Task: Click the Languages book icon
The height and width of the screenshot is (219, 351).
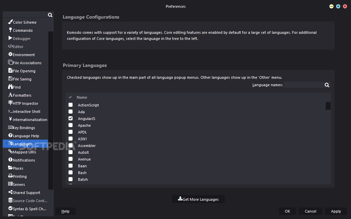Action: pos(10,143)
